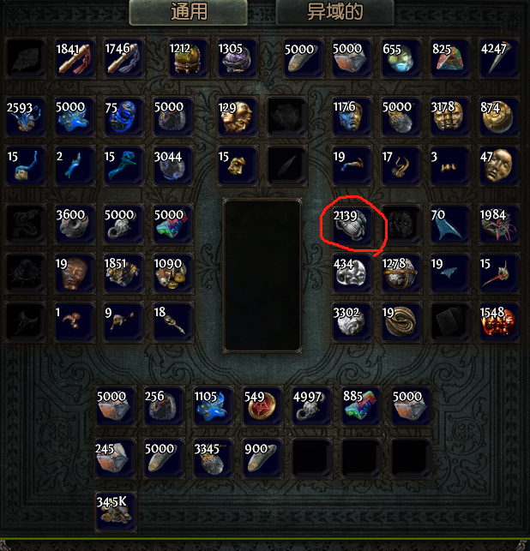Pick the spiky tentacle item labeled 1984
Image resolution: width=530 pixels, height=551 pixels.
[x=499, y=225]
